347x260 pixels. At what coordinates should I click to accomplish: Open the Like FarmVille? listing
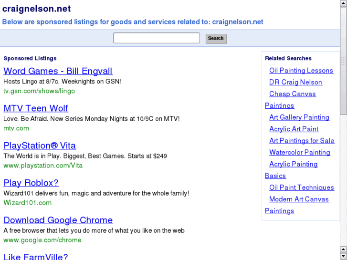tap(36, 257)
